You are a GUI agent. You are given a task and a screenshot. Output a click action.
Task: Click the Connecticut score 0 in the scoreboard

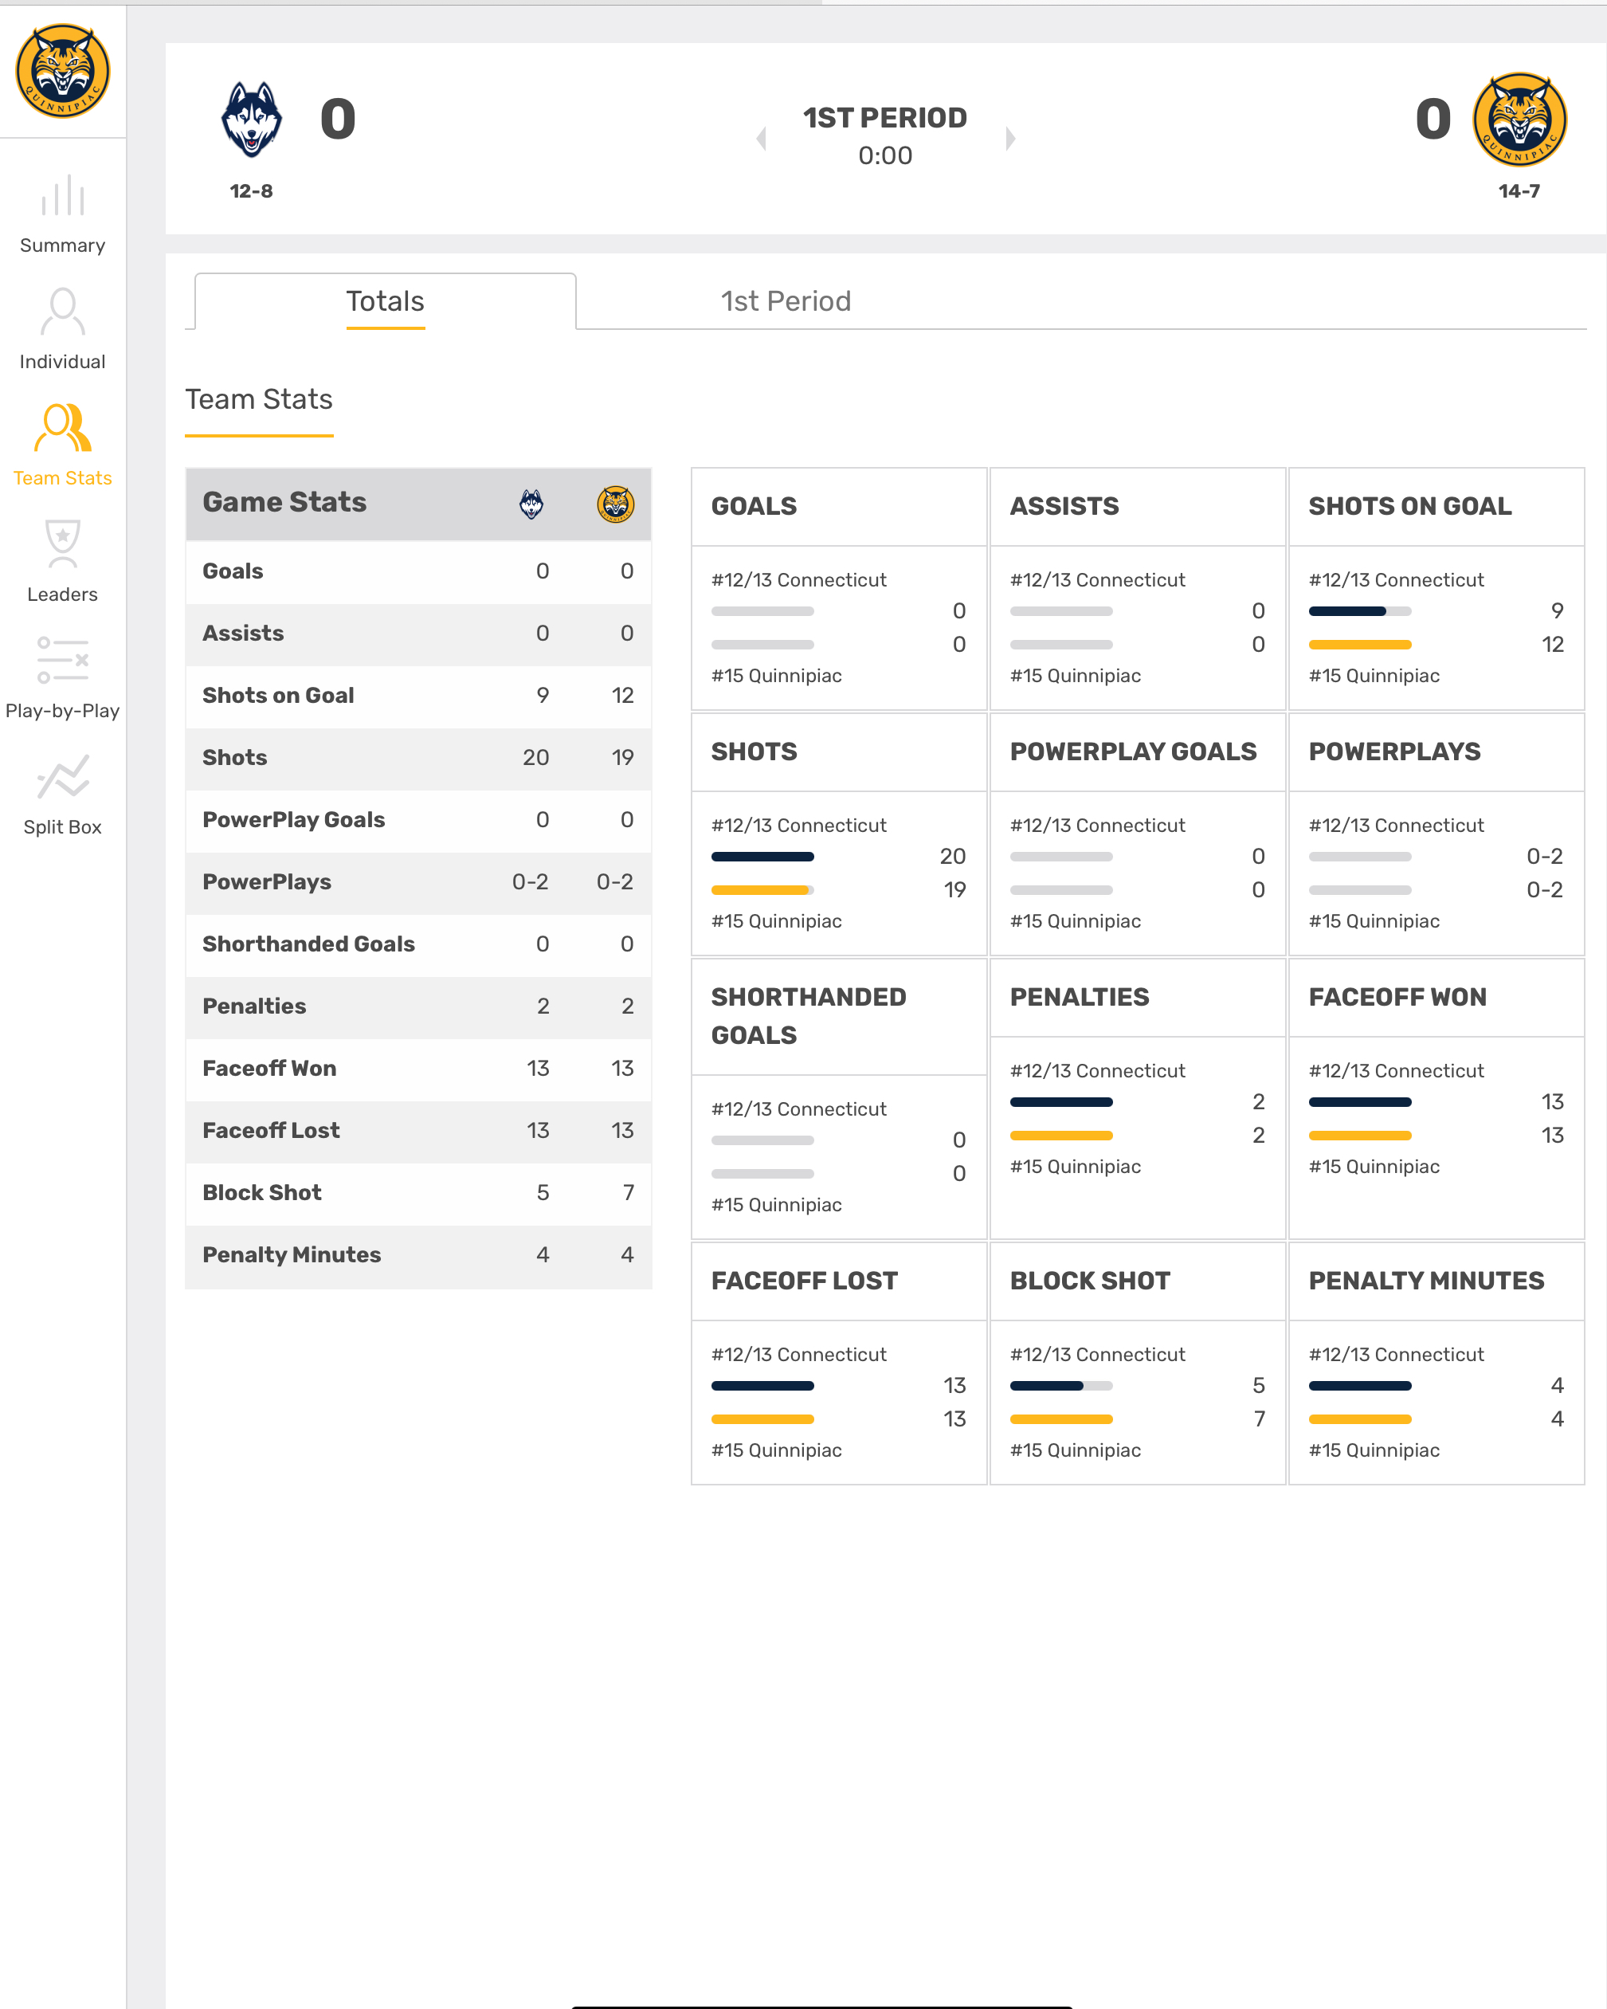(x=337, y=120)
